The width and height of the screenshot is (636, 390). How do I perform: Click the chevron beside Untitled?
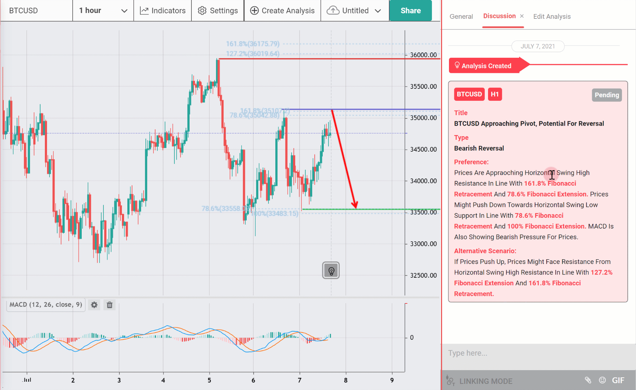(378, 11)
